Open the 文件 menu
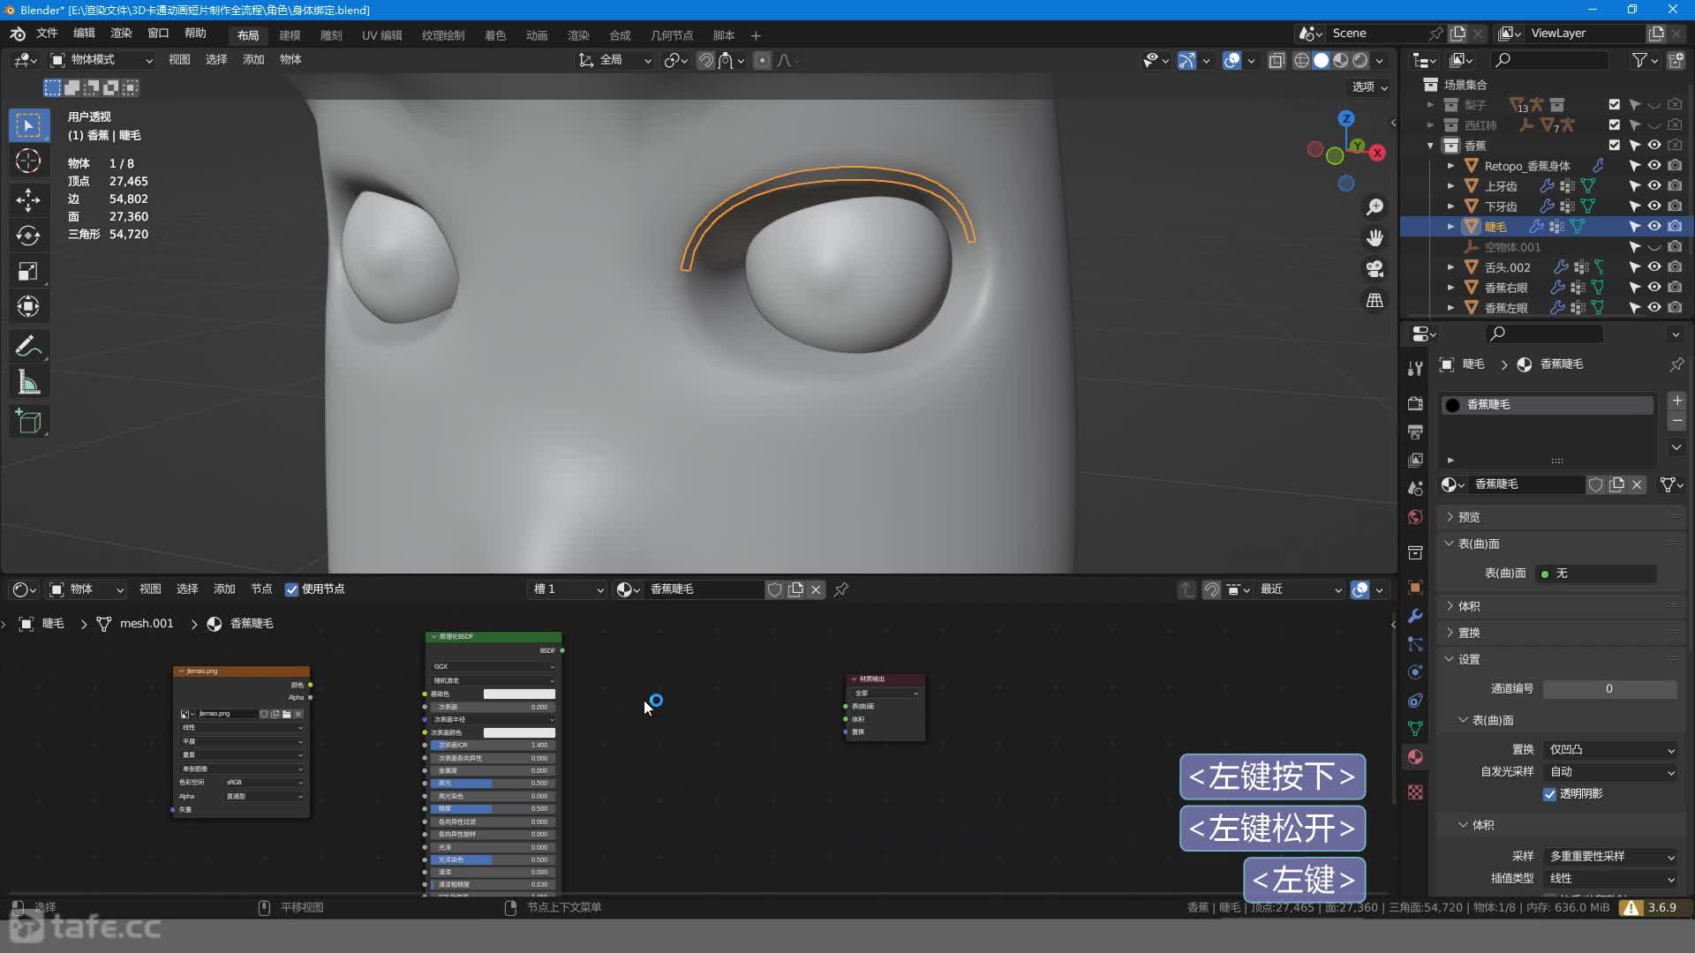The image size is (1695, 953). tap(47, 34)
